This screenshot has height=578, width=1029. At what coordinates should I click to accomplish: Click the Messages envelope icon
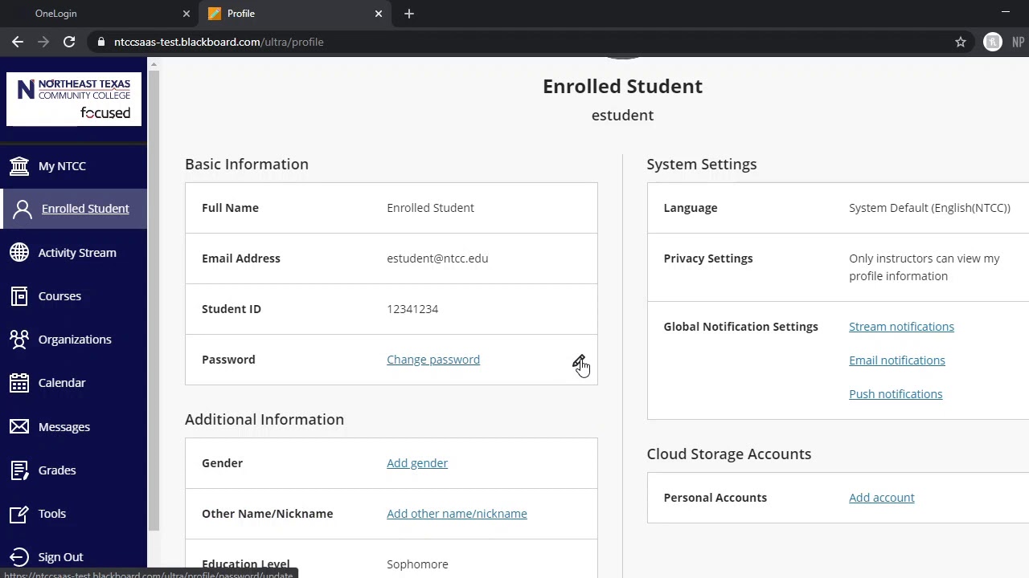coord(19,427)
